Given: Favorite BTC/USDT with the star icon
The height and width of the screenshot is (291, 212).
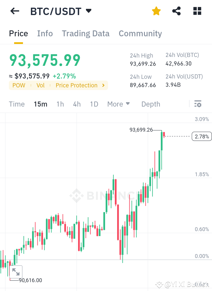Looking at the screenshot, I should point(156,11).
